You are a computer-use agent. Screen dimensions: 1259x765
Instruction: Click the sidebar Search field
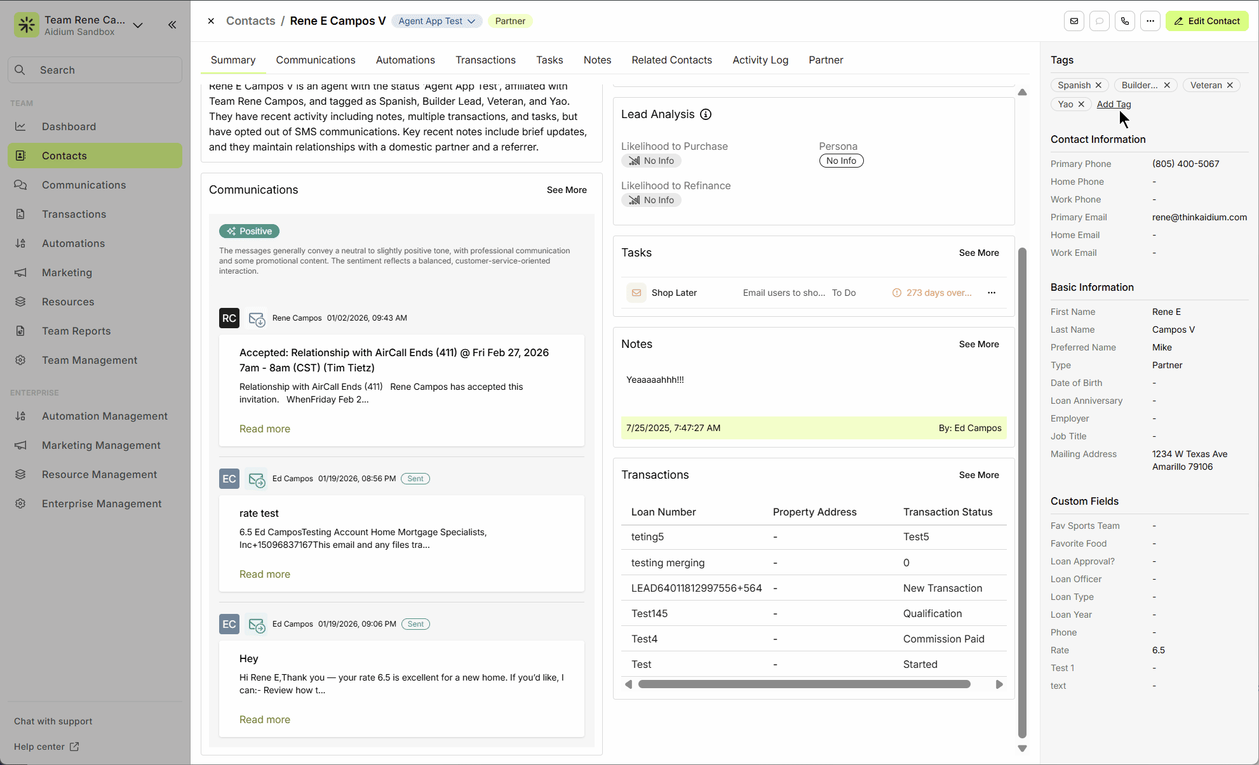(95, 70)
